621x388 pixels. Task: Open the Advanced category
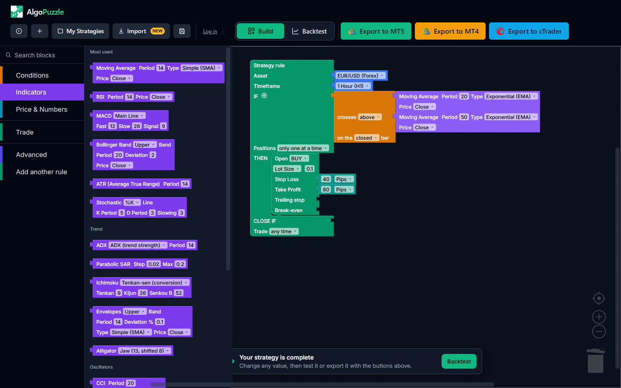(x=42, y=154)
